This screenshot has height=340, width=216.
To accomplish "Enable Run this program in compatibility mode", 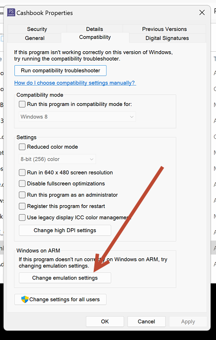I will pos(22,104).
